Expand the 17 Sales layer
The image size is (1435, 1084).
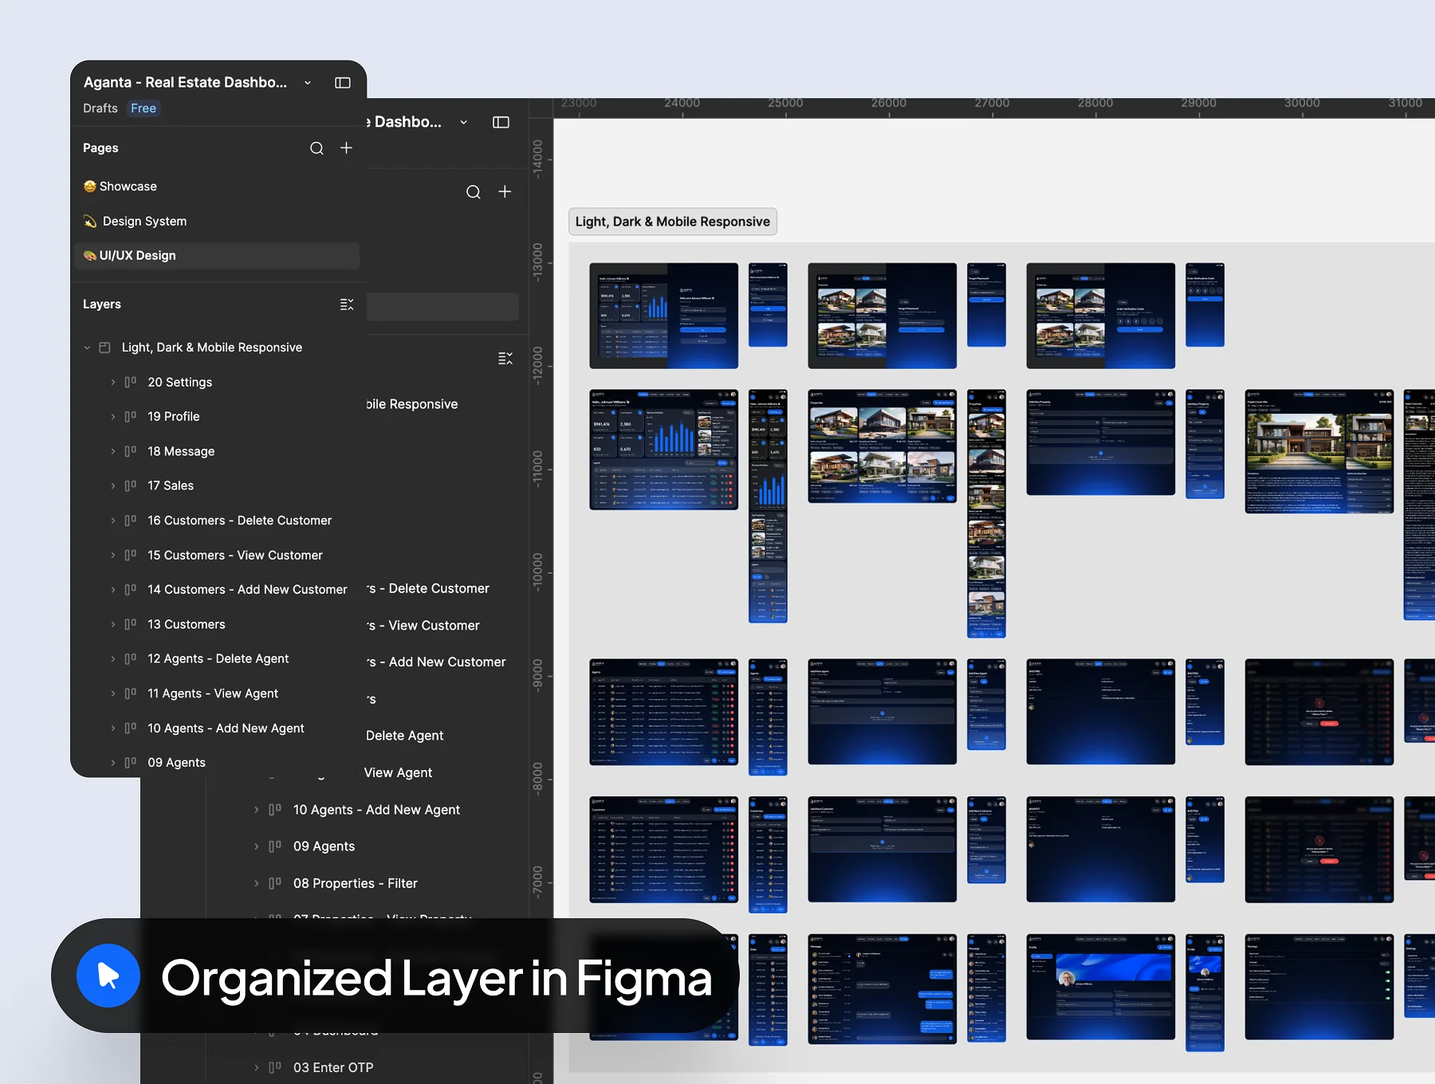pos(112,486)
